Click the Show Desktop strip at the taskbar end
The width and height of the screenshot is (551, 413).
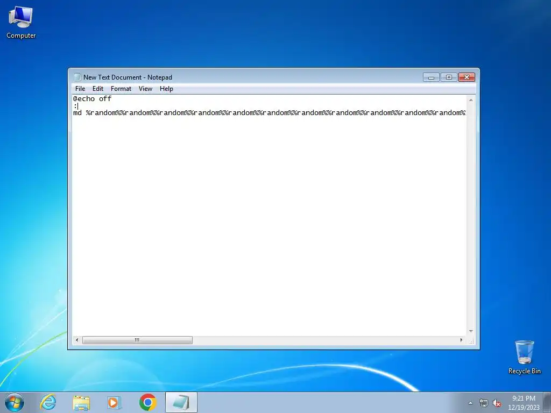coord(547,402)
